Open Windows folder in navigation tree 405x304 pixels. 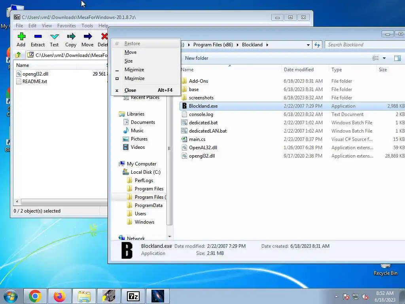[x=144, y=222]
